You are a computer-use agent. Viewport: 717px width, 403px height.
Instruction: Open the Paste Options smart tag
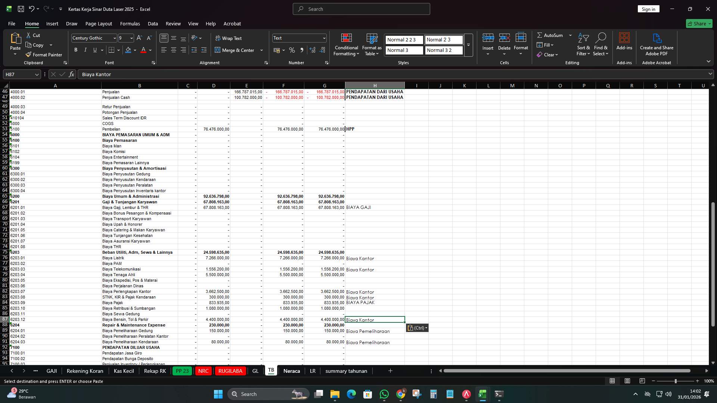(x=417, y=328)
